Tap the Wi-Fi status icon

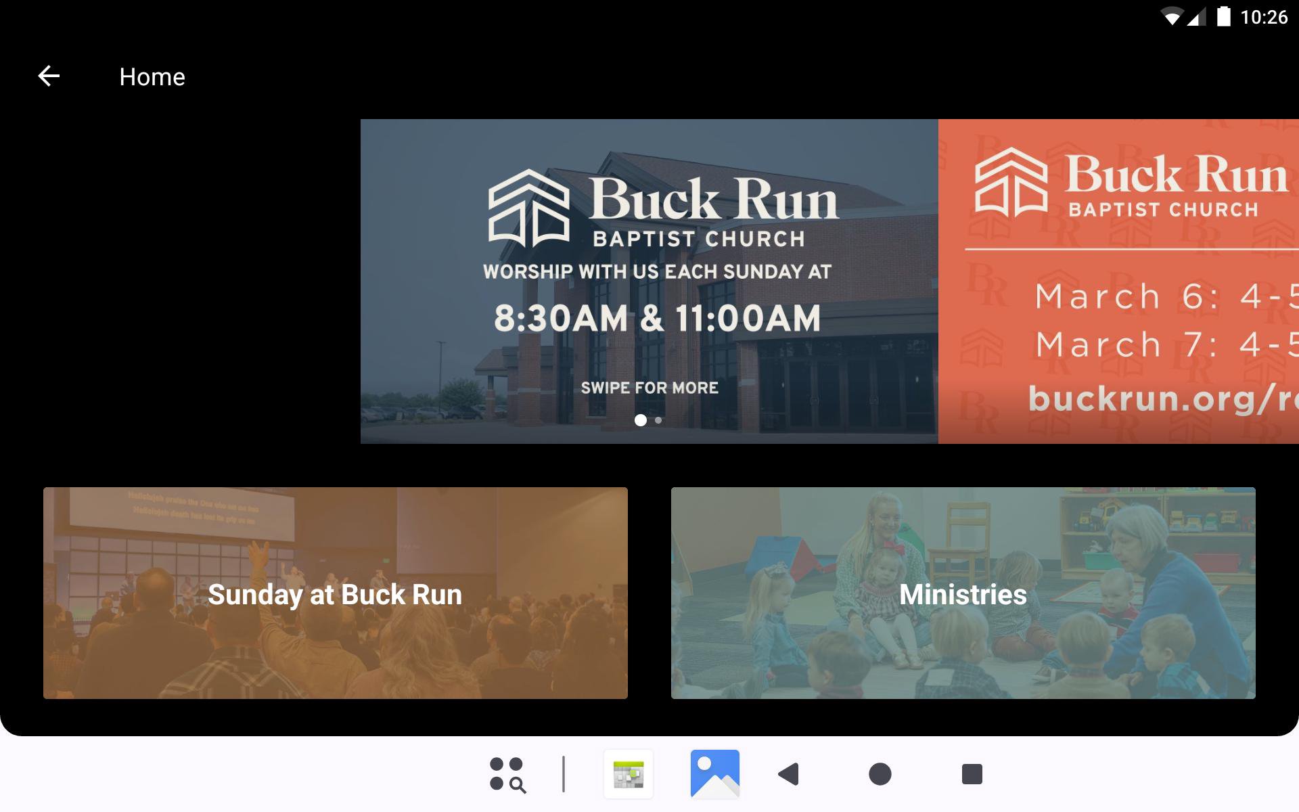(x=1172, y=17)
